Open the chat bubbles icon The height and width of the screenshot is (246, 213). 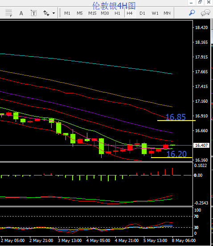tap(205, 13)
